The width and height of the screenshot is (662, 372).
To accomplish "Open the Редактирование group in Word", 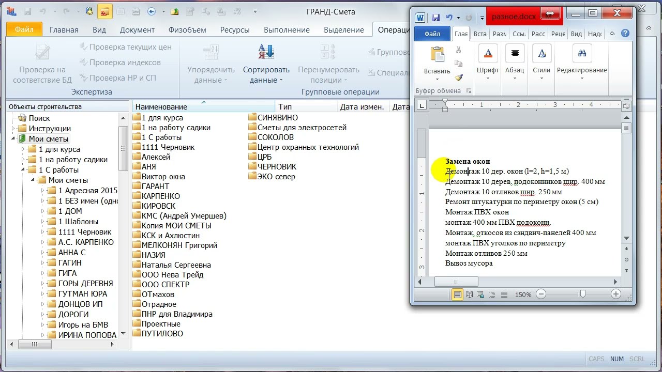I will 582,62.
